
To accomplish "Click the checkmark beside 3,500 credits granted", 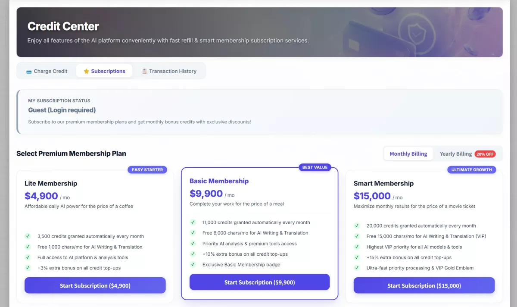I will pos(28,236).
